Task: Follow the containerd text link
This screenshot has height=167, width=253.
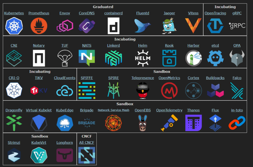Action: (114, 13)
